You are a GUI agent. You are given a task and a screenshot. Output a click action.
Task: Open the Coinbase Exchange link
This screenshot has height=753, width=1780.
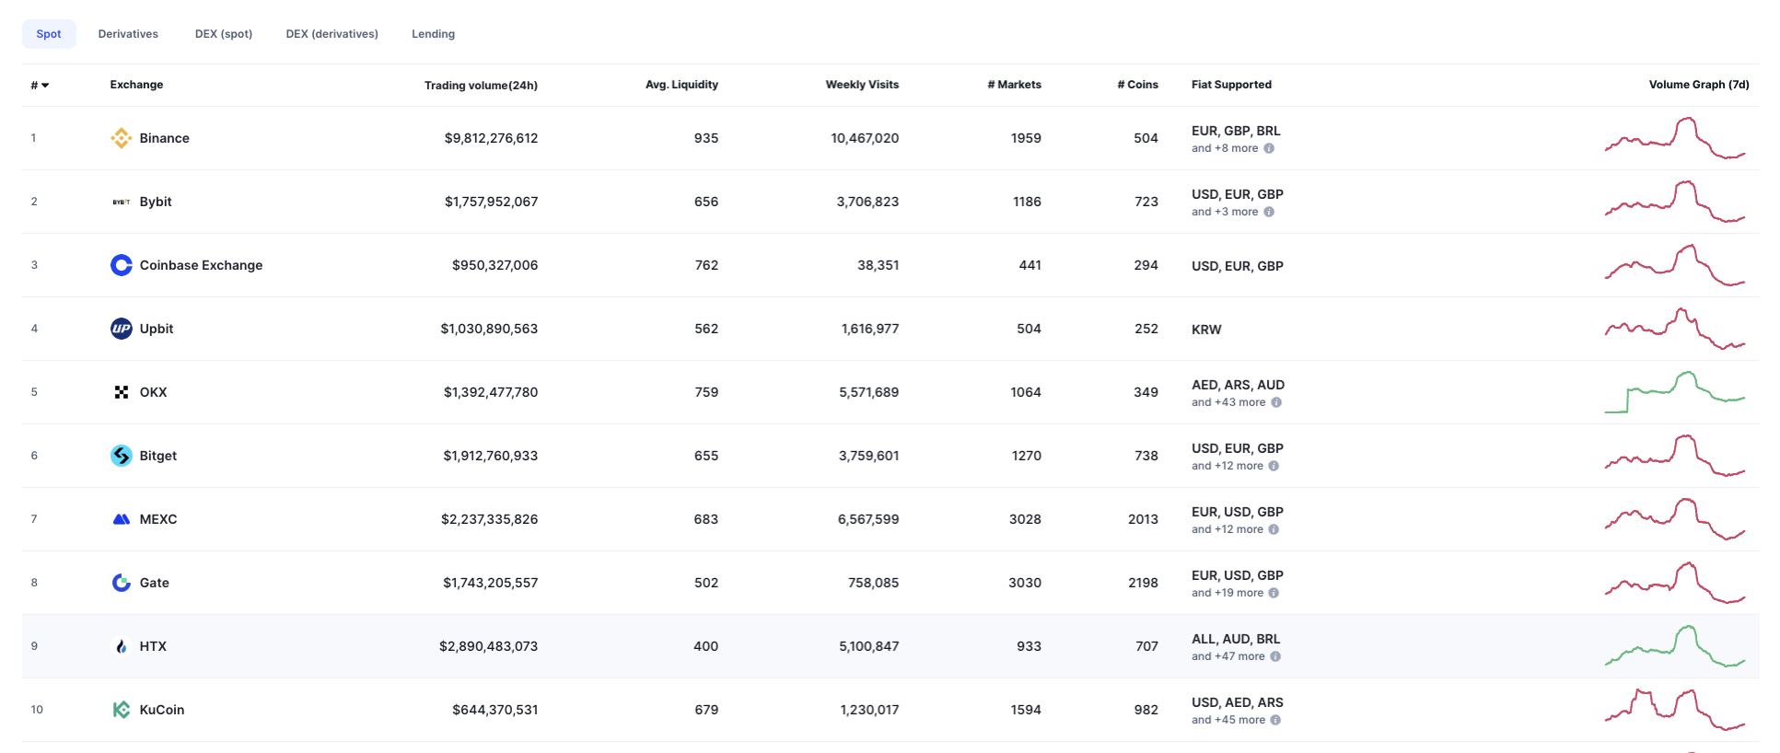click(201, 265)
